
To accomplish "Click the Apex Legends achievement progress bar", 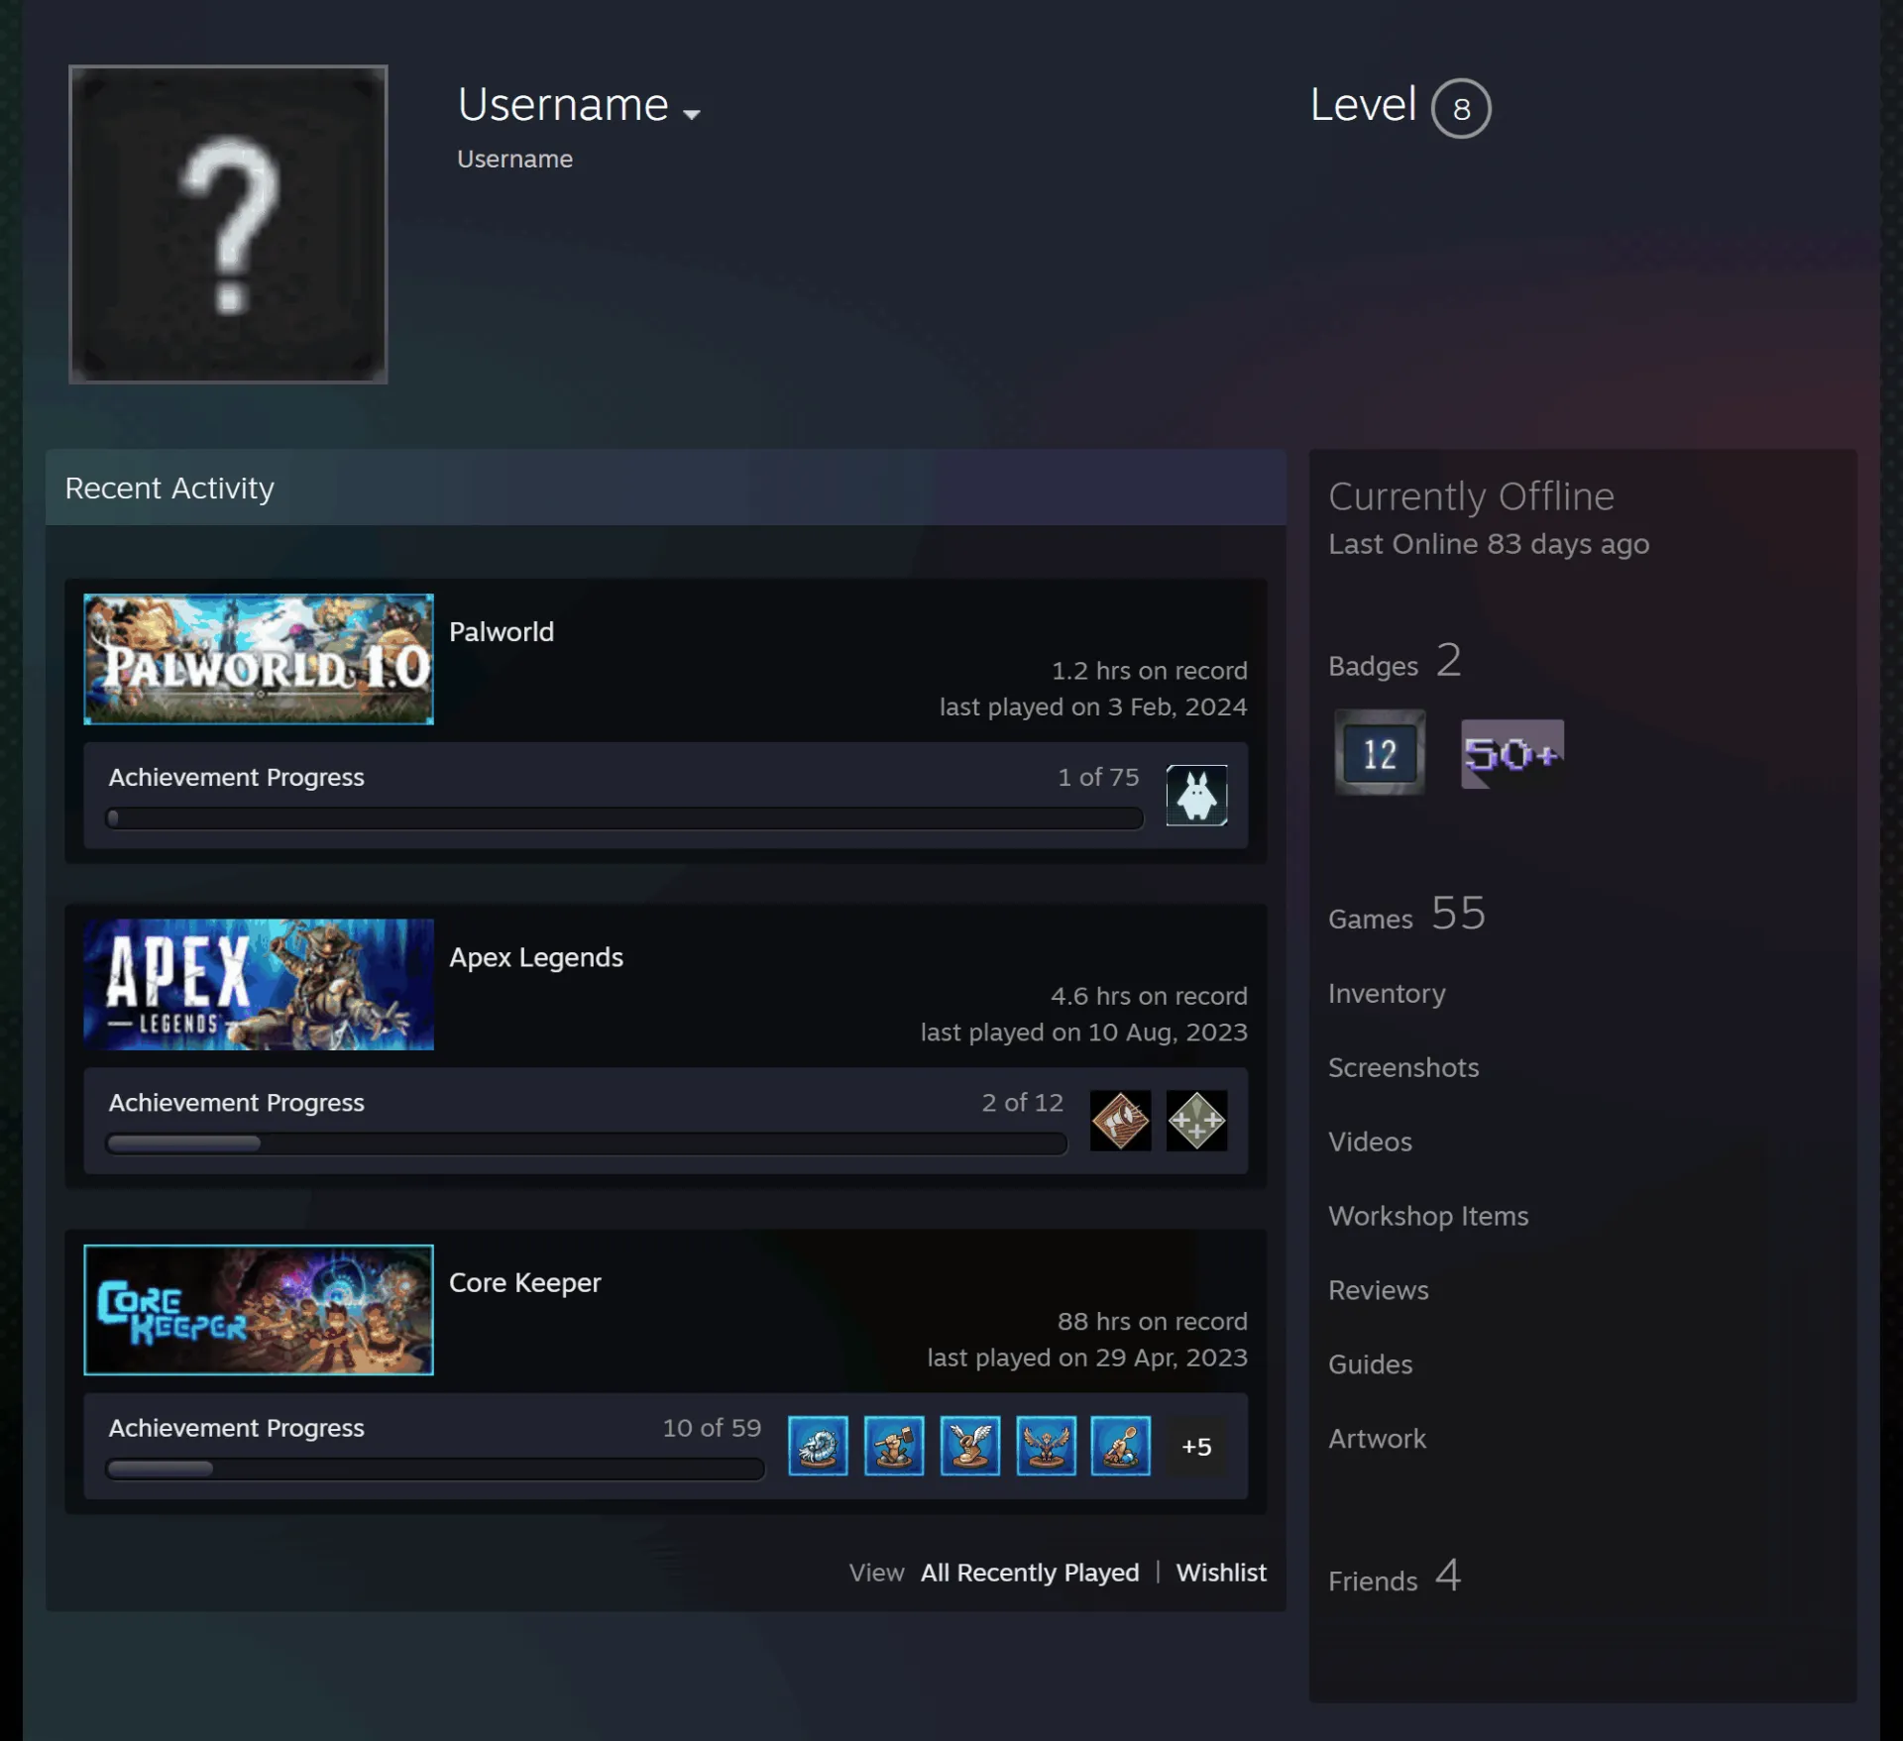I will coord(587,1143).
